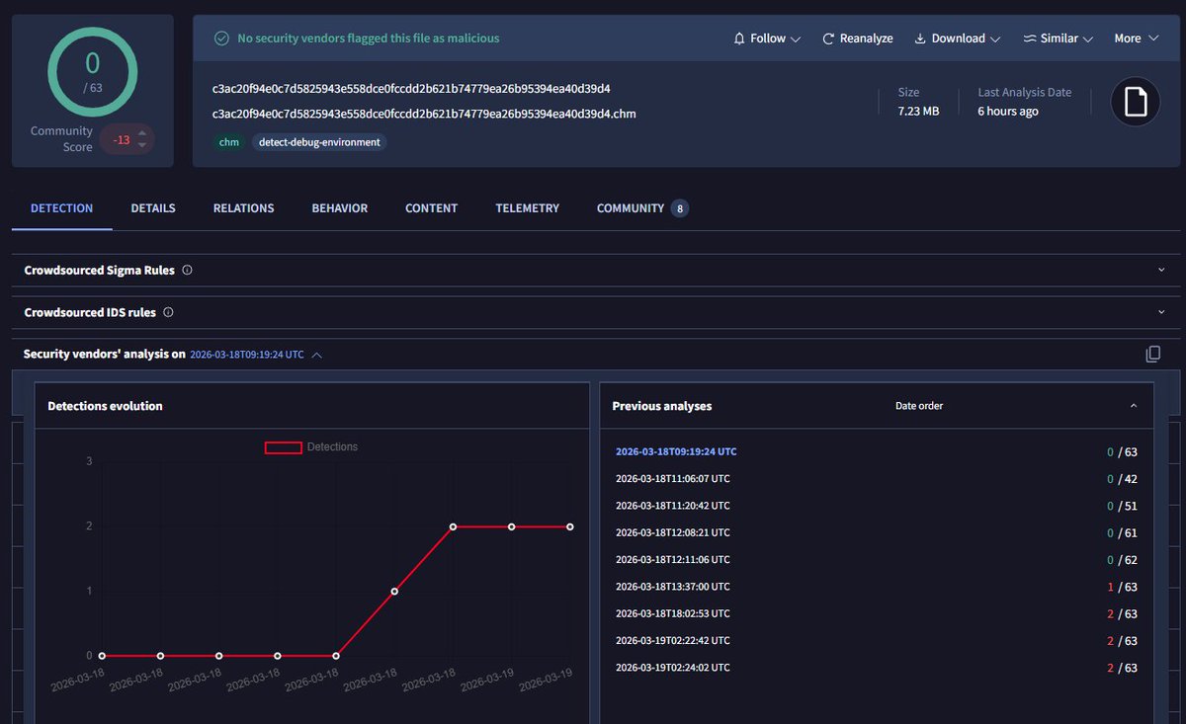Screen dimensions: 1186x724
Task: Toggle the Date order sort chevron
Action: [x=1134, y=406]
